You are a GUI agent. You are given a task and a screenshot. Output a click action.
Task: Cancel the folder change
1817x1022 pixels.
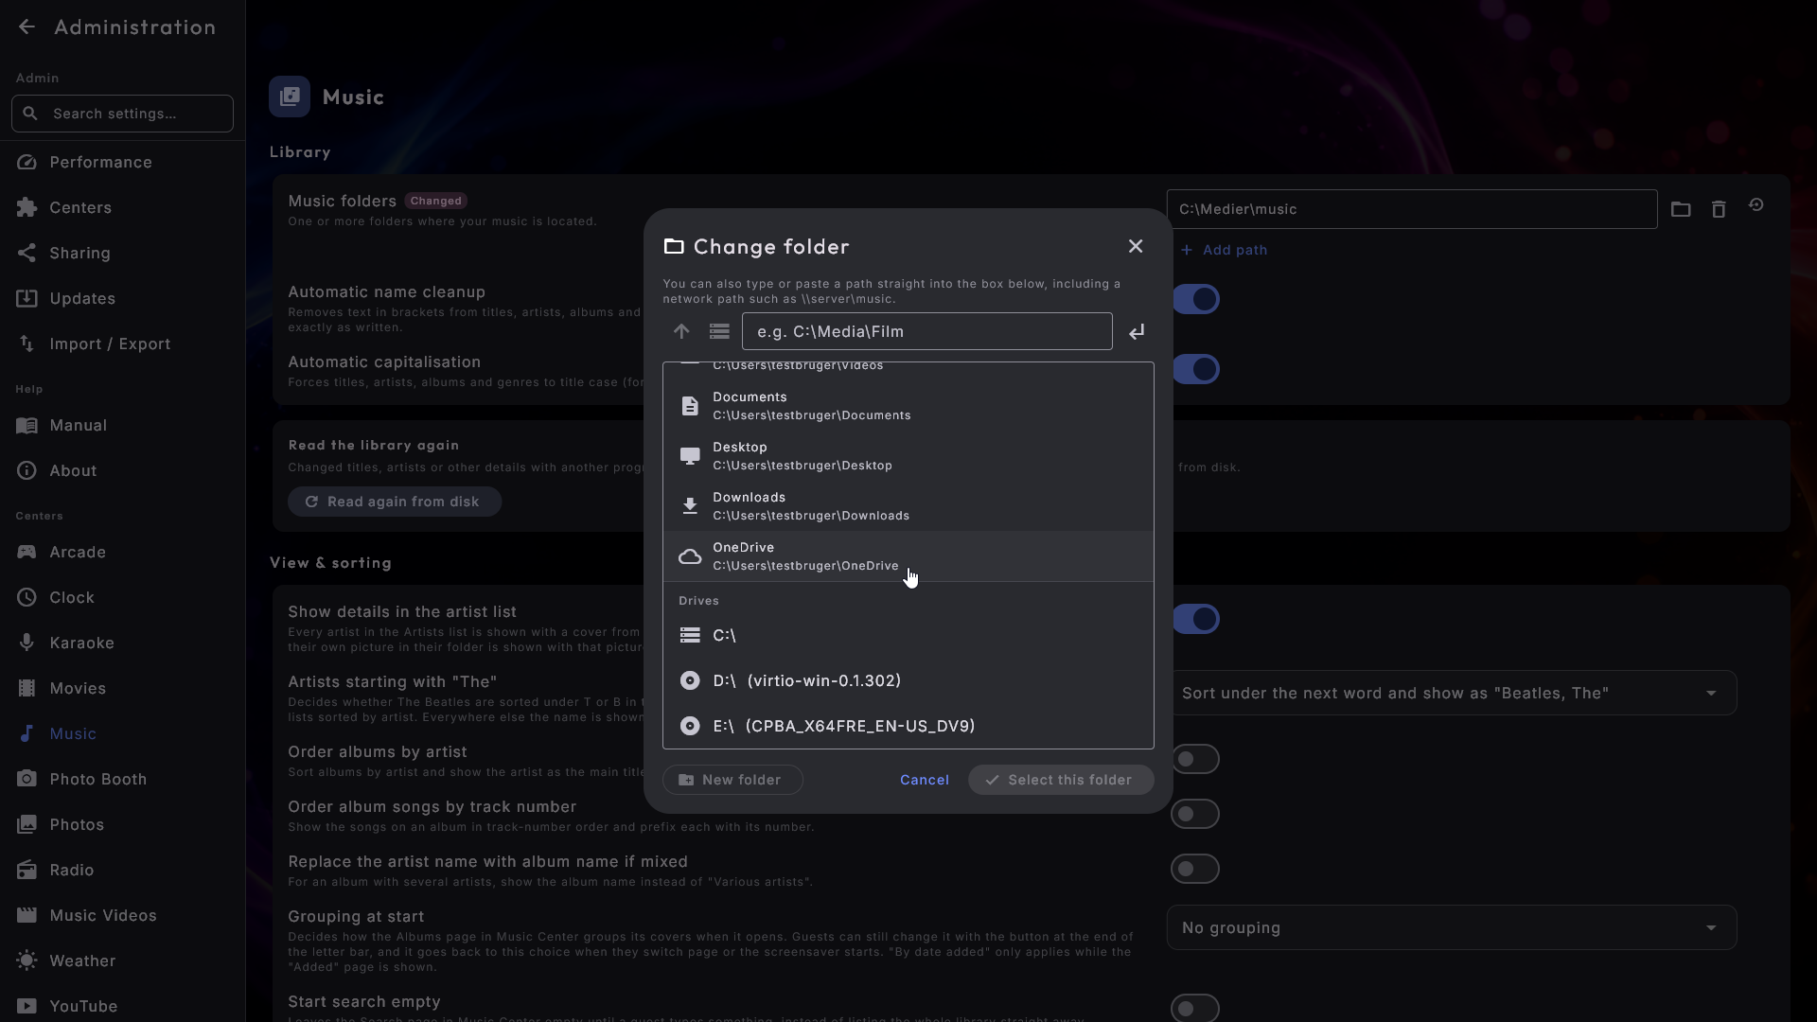pyautogui.click(x=925, y=780)
